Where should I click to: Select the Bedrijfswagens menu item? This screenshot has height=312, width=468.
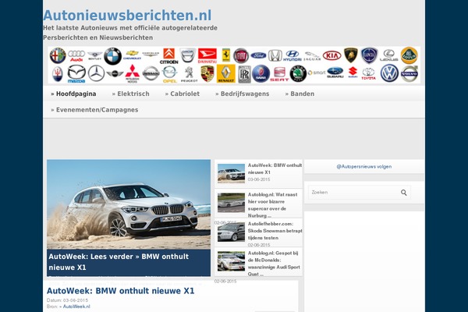click(x=243, y=94)
